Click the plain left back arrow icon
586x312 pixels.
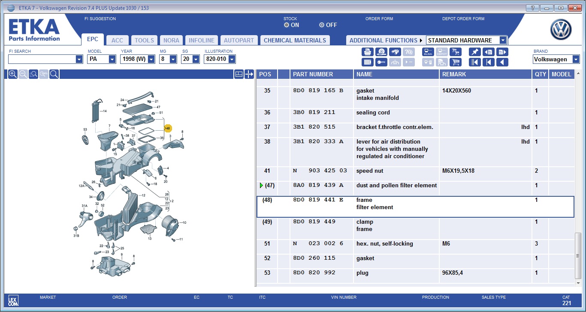point(502,62)
